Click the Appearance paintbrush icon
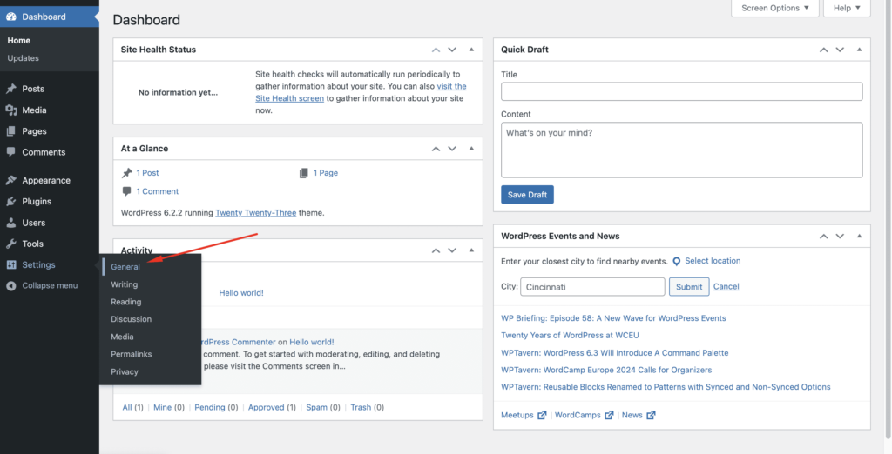The width and height of the screenshot is (892, 454). click(x=10, y=180)
